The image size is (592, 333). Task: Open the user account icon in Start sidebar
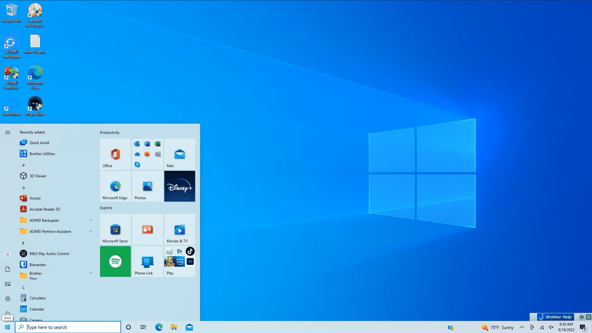pos(8,254)
